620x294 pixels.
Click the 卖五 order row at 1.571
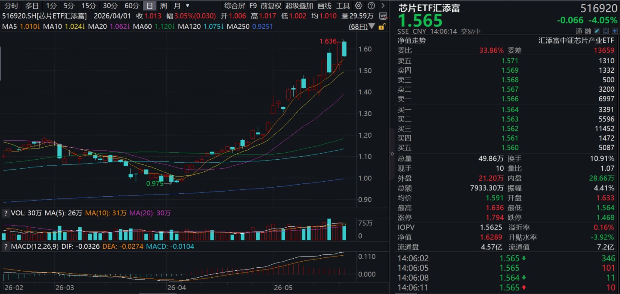(506, 61)
